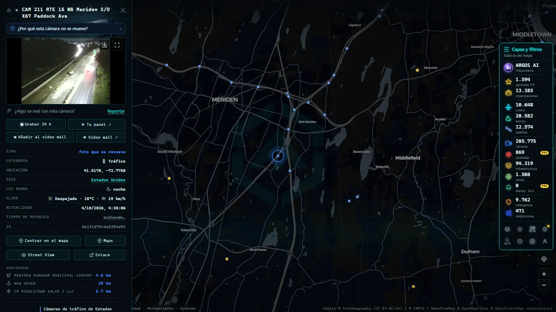This screenshot has height=312, width=556.
Task: Toggle the vuelos layer (10.648)
Action: pos(526,107)
